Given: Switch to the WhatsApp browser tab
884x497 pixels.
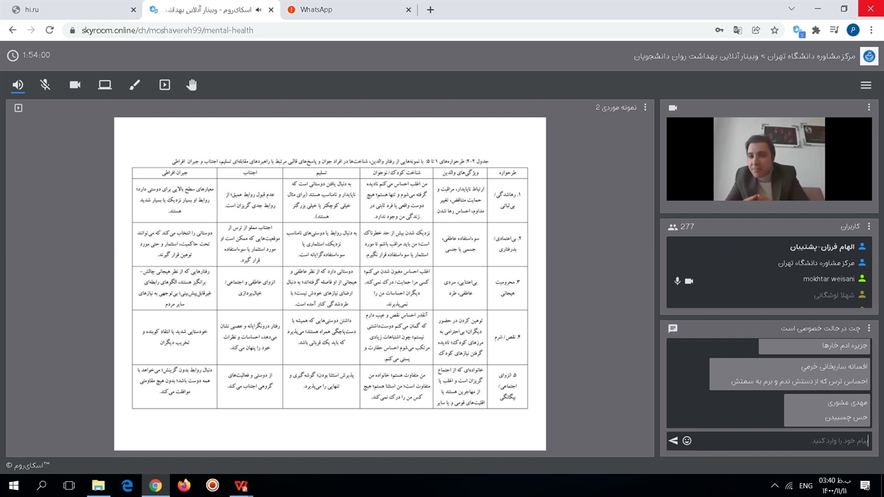Looking at the screenshot, I should point(349,10).
